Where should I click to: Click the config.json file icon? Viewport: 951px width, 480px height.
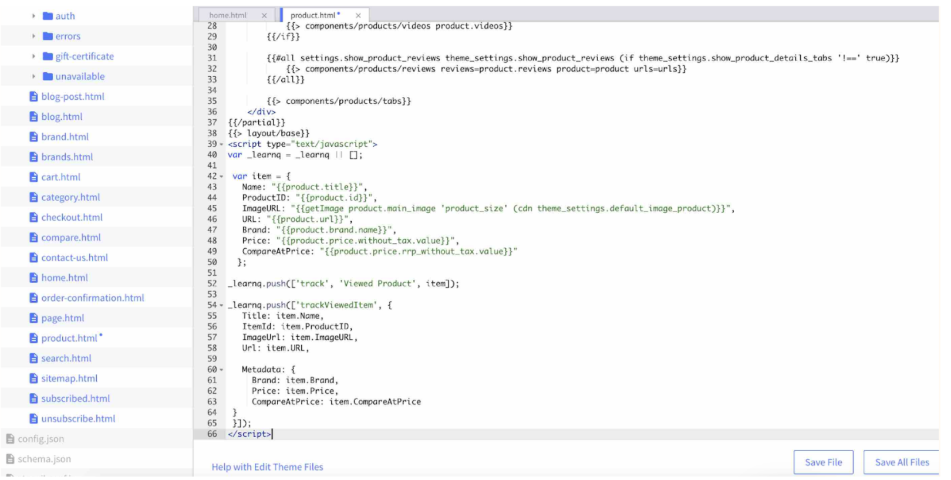(10, 439)
